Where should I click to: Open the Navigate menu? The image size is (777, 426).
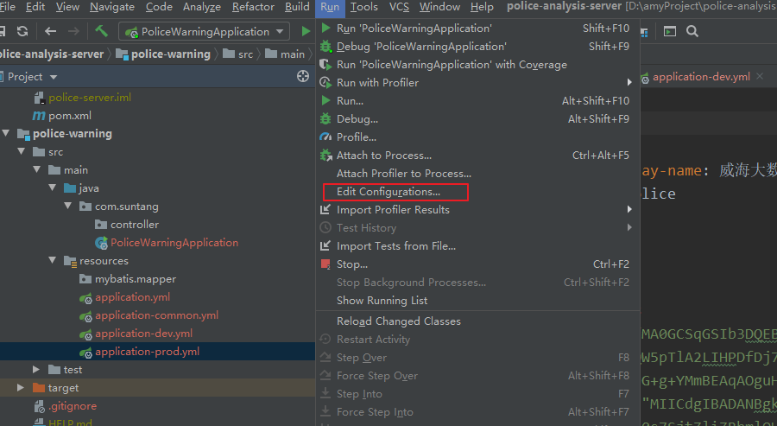coord(112,7)
